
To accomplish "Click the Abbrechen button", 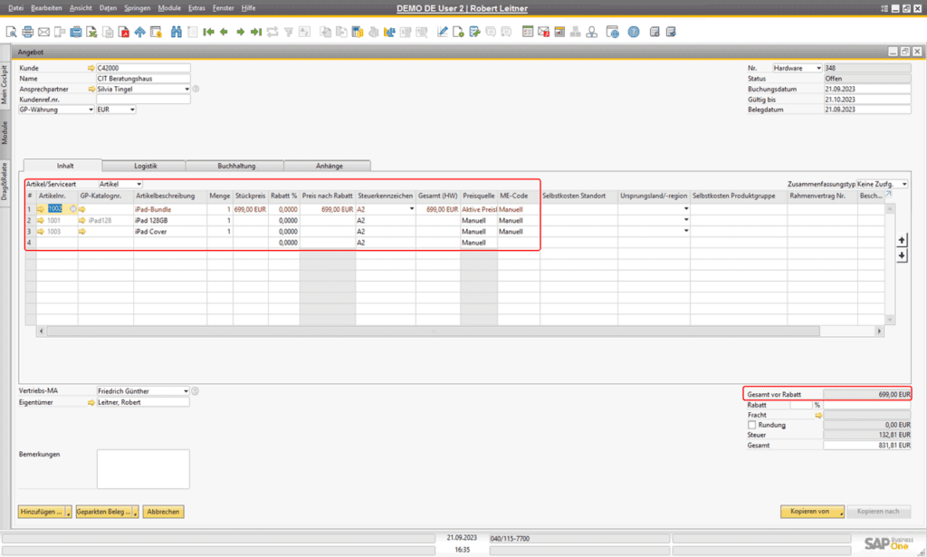I will click(x=163, y=512).
